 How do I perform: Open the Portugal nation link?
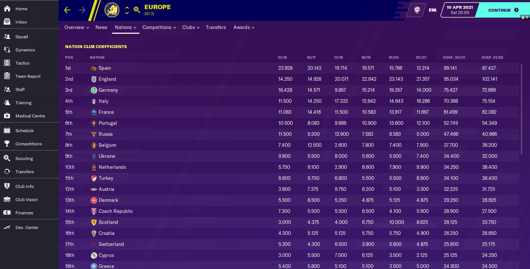(108, 123)
